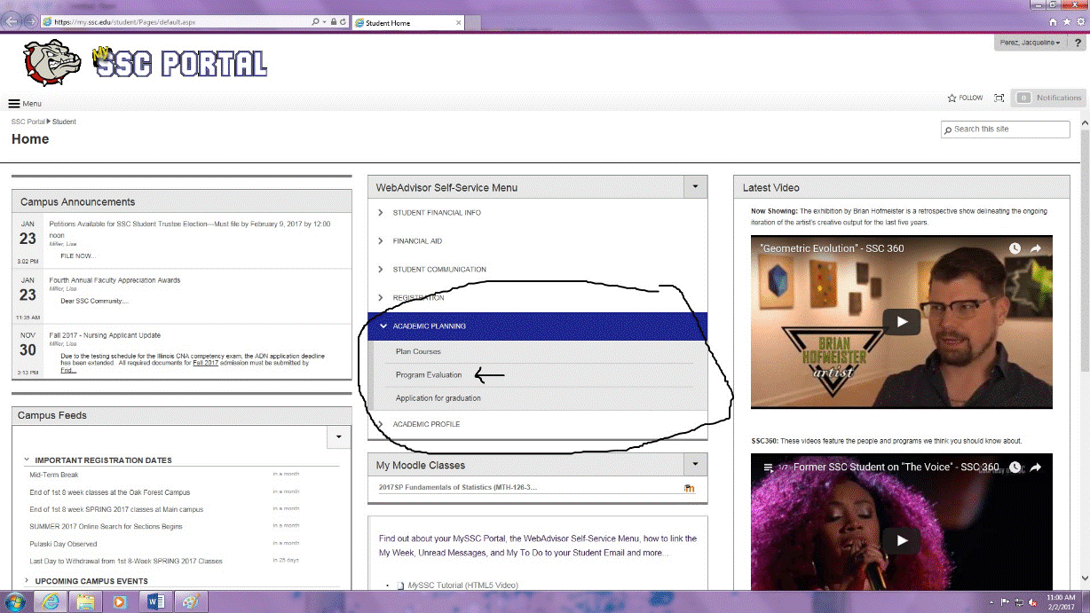Select Program Evaluation menu item
This screenshot has width=1090, height=613.
coord(429,375)
